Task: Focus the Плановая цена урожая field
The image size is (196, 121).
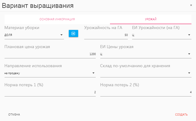Action: click(50, 54)
